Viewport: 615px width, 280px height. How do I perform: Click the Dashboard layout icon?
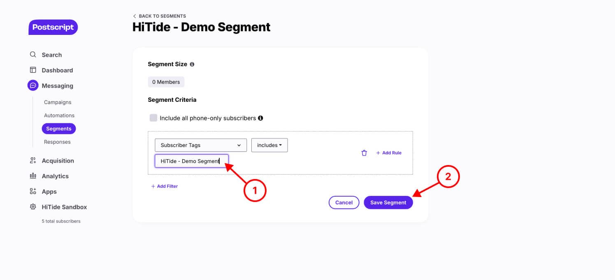tap(33, 70)
